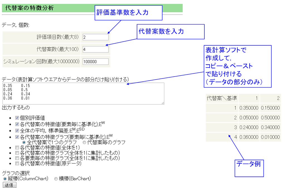The width and height of the screenshot is (286, 188).
Task: Toggle 全体の平均, 標準偏差 checkbox
Action: pyautogui.click(x=17, y=131)
